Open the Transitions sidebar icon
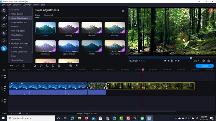 (4, 26)
